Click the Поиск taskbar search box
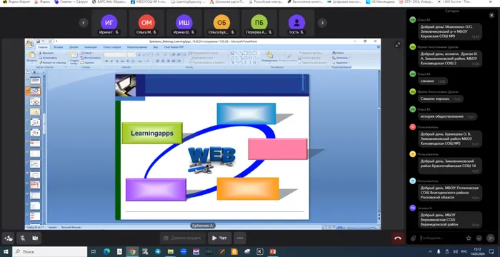The image size is (500, 257). 49,251
